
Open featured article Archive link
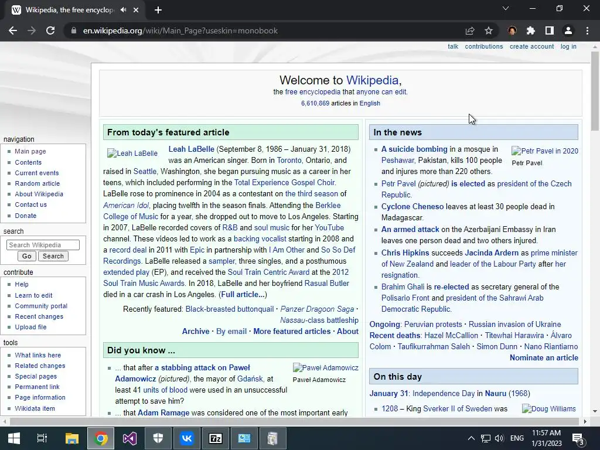pyautogui.click(x=196, y=332)
